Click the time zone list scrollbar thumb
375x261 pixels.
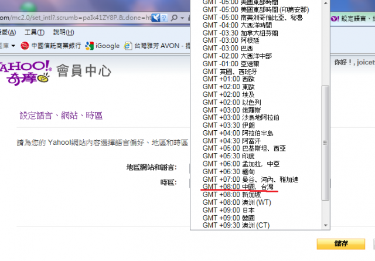[325, 143]
